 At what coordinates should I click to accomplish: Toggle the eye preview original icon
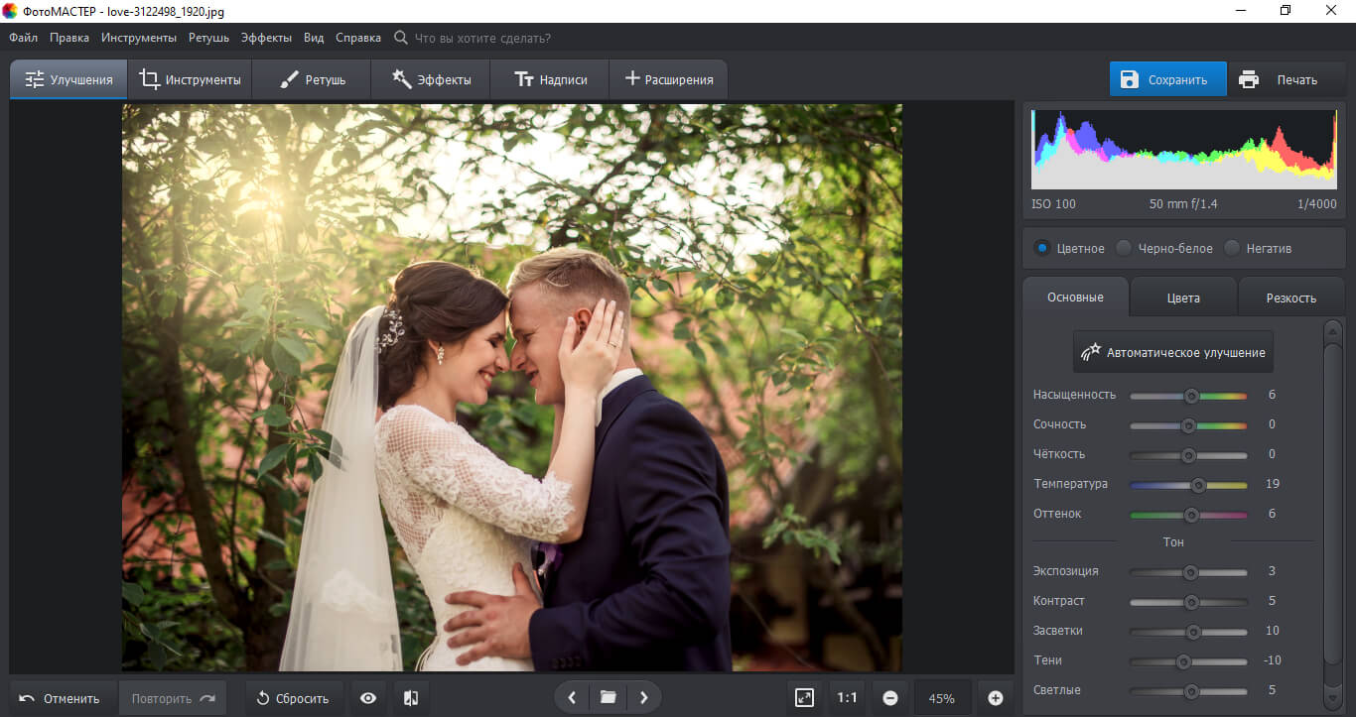click(x=368, y=698)
